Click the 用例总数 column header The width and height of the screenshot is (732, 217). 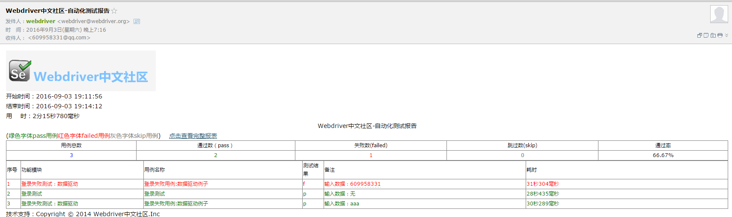coord(71,146)
